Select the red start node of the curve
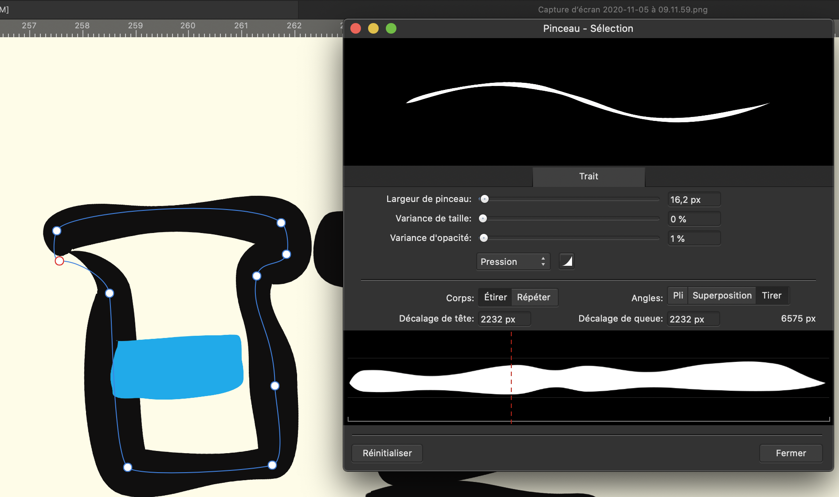The image size is (839, 497). [x=59, y=261]
